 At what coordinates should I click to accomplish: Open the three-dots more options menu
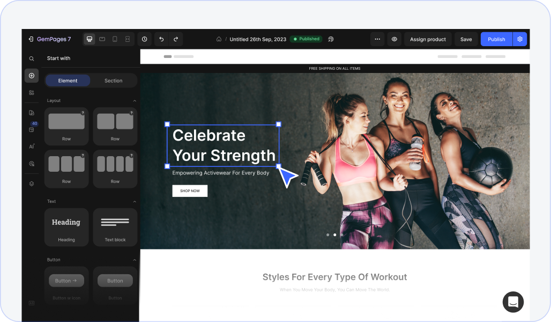pyautogui.click(x=377, y=39)
